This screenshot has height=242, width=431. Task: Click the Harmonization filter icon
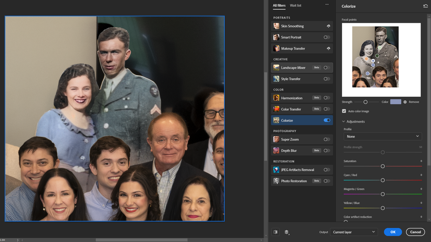pos(276,98)
